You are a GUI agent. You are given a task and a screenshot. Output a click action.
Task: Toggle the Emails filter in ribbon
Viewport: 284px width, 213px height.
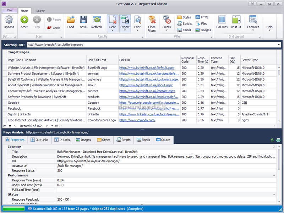184,30
